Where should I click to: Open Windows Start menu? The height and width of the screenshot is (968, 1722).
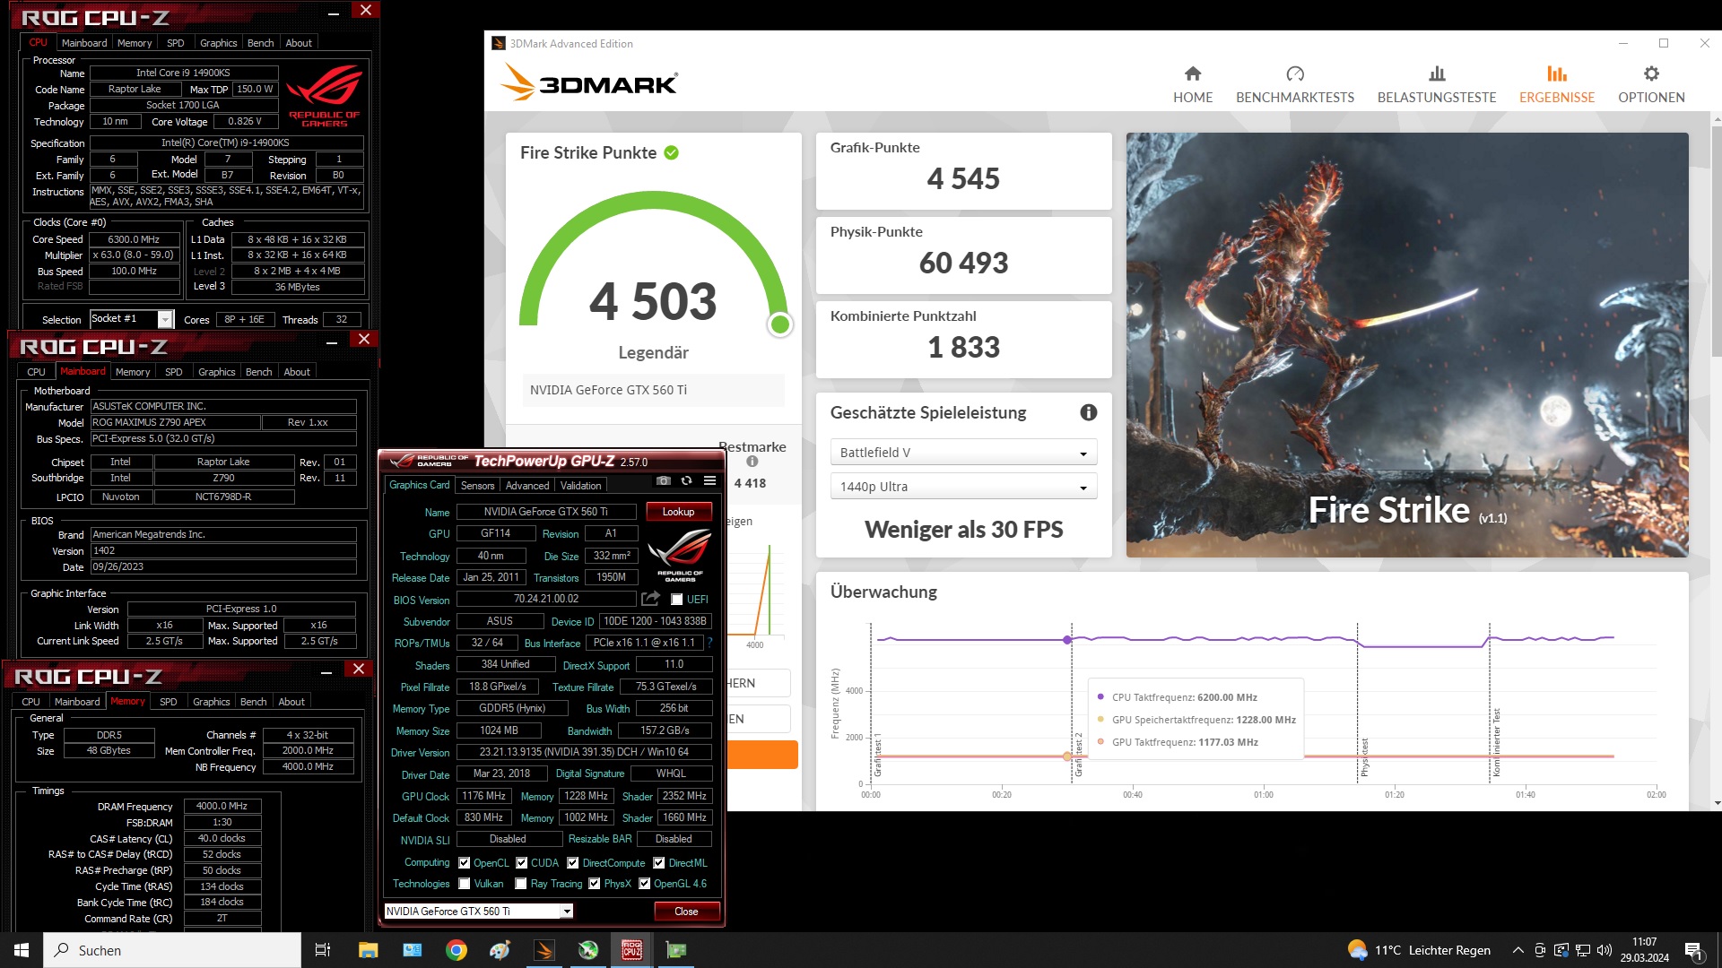tap(22, 950)
